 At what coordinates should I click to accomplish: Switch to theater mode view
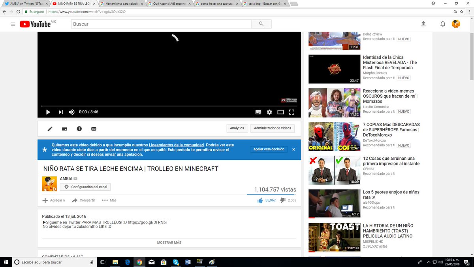tap(280, 112)
